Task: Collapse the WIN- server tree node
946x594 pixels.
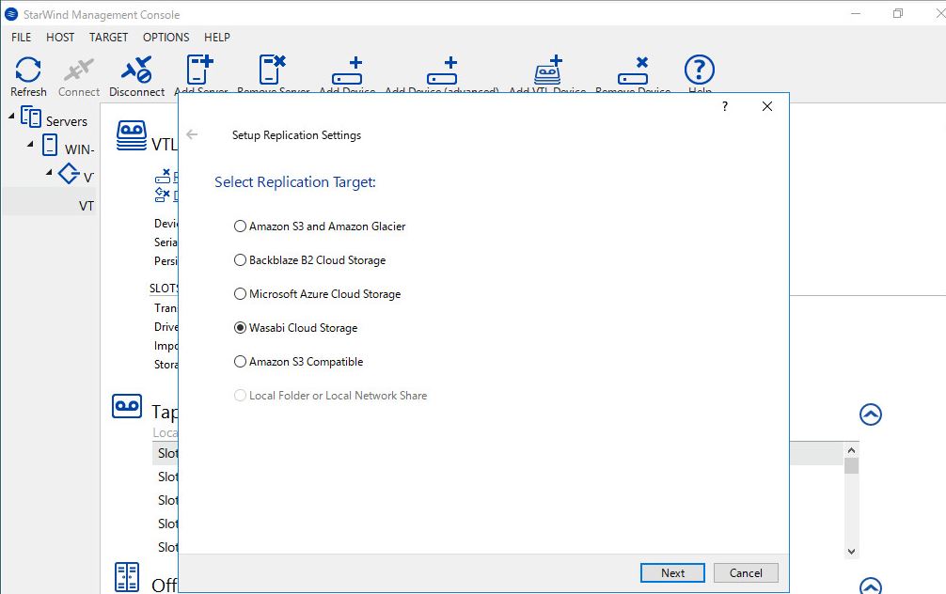Action: [30, 144]
